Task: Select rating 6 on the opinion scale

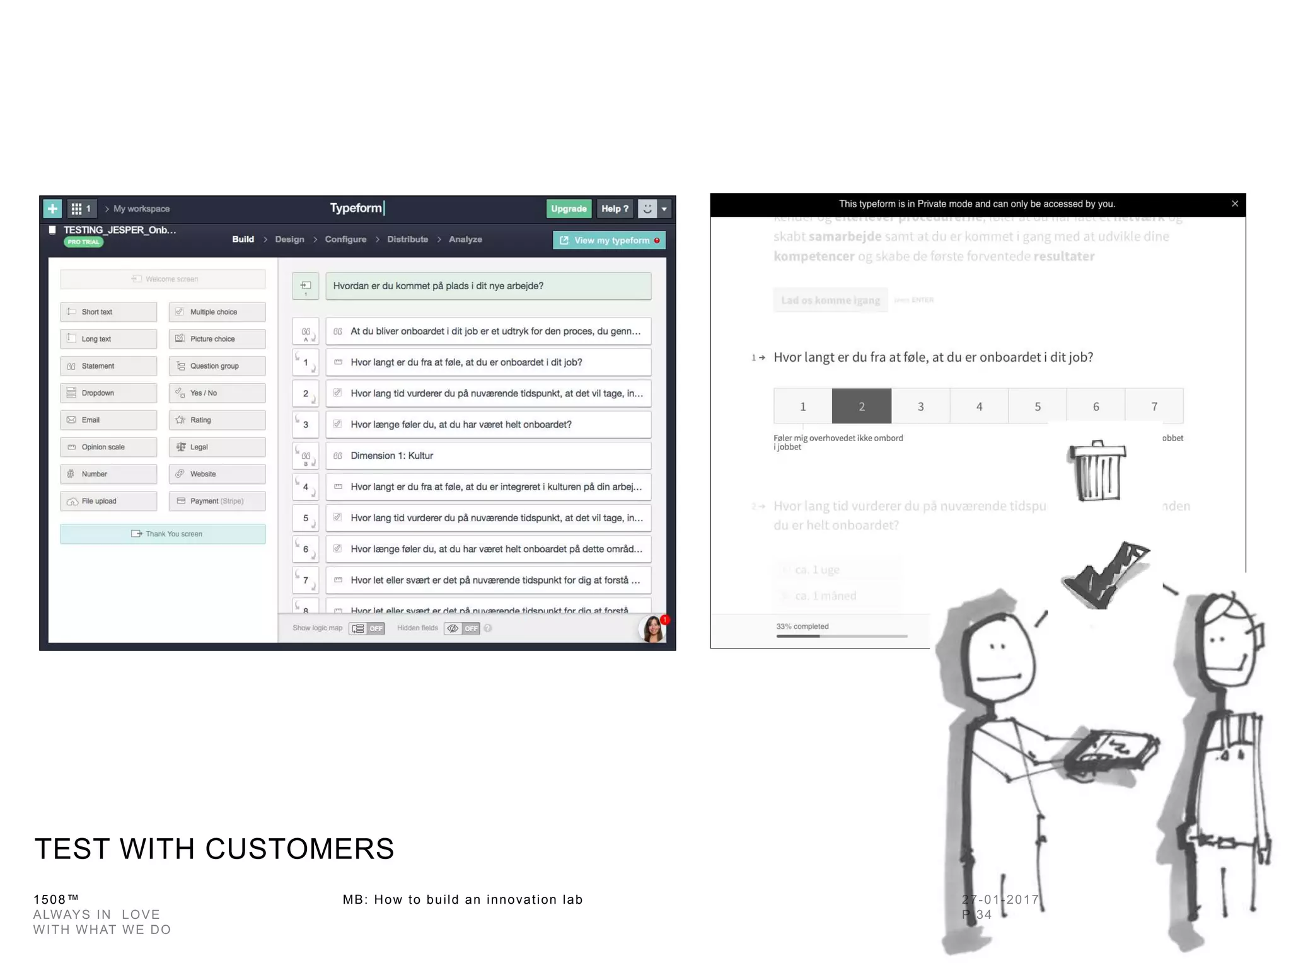Action: point(1096,406)
